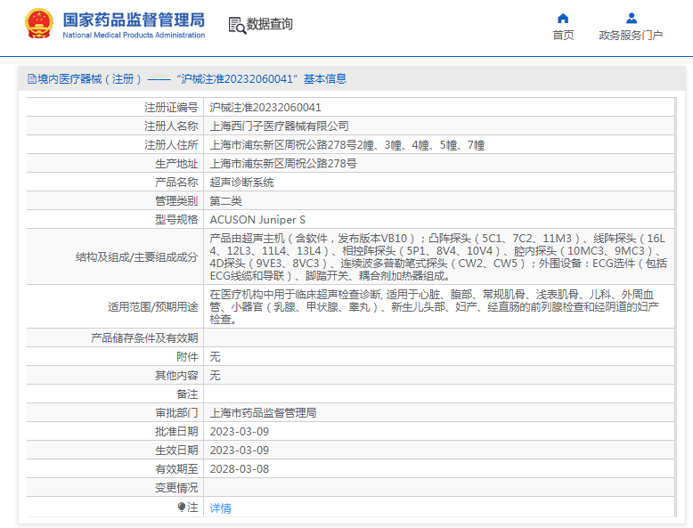Click management category value 第二类
Viewport: 693px width, 528px height.
[225, 200]
